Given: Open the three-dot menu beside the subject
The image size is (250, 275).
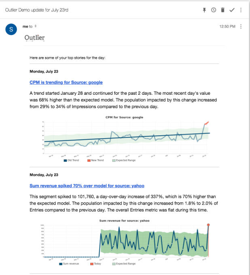Looking at the screenshot, I should 241,10.
